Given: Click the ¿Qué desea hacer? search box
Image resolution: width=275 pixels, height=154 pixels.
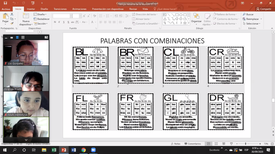Looking at the screenshot, I should pyautogui.click(x=165, y=9).
